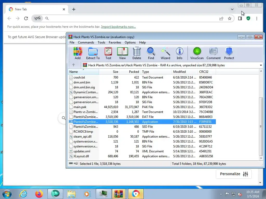Image resolution: width=266 pixels, height=199 pixels.
Task: Click the Add toolbar icon in WinRAR
Action: [x=77, y=53]
